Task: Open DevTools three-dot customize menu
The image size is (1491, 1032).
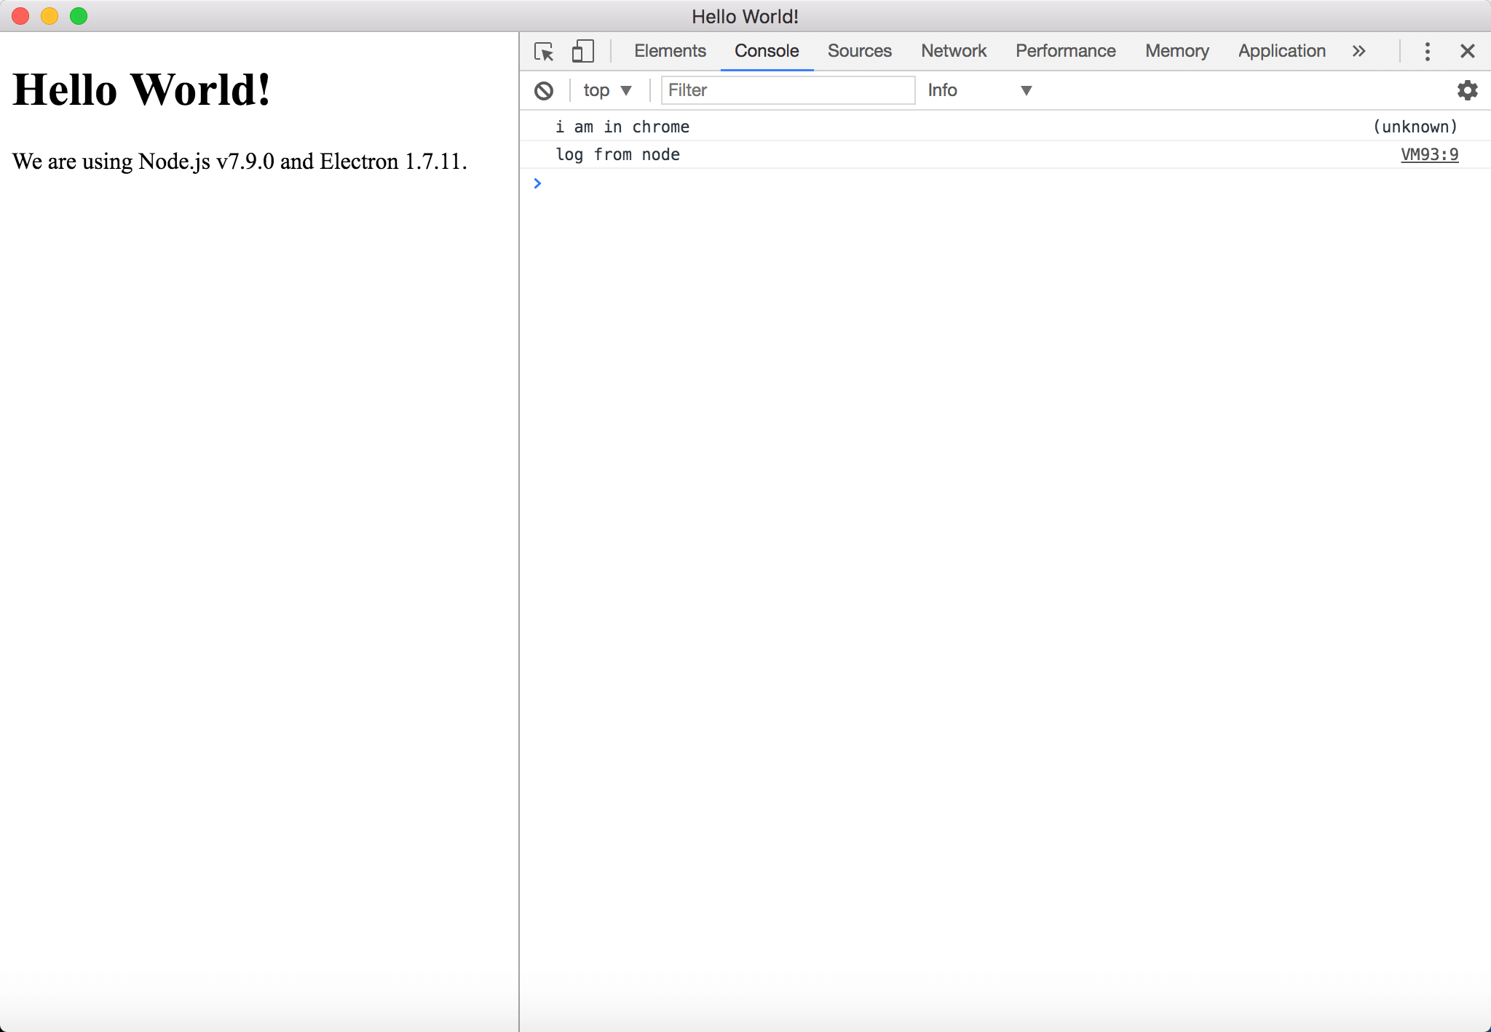Action: coord(1427,51)
